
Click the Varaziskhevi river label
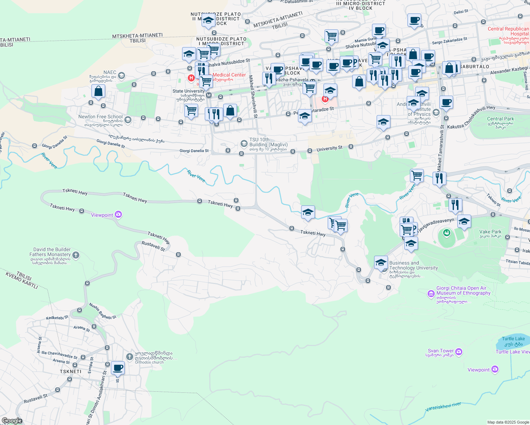point(443,407)
